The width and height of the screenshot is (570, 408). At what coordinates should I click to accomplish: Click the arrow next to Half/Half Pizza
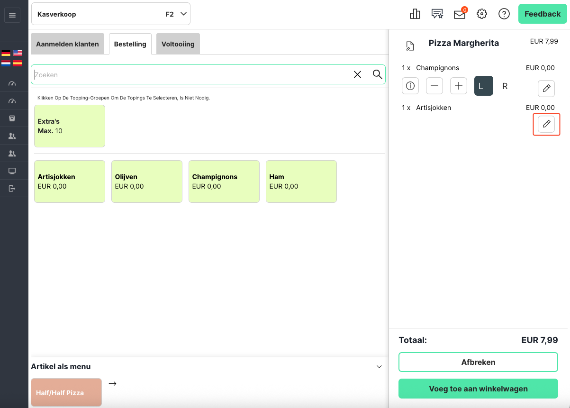click(112, 383)
